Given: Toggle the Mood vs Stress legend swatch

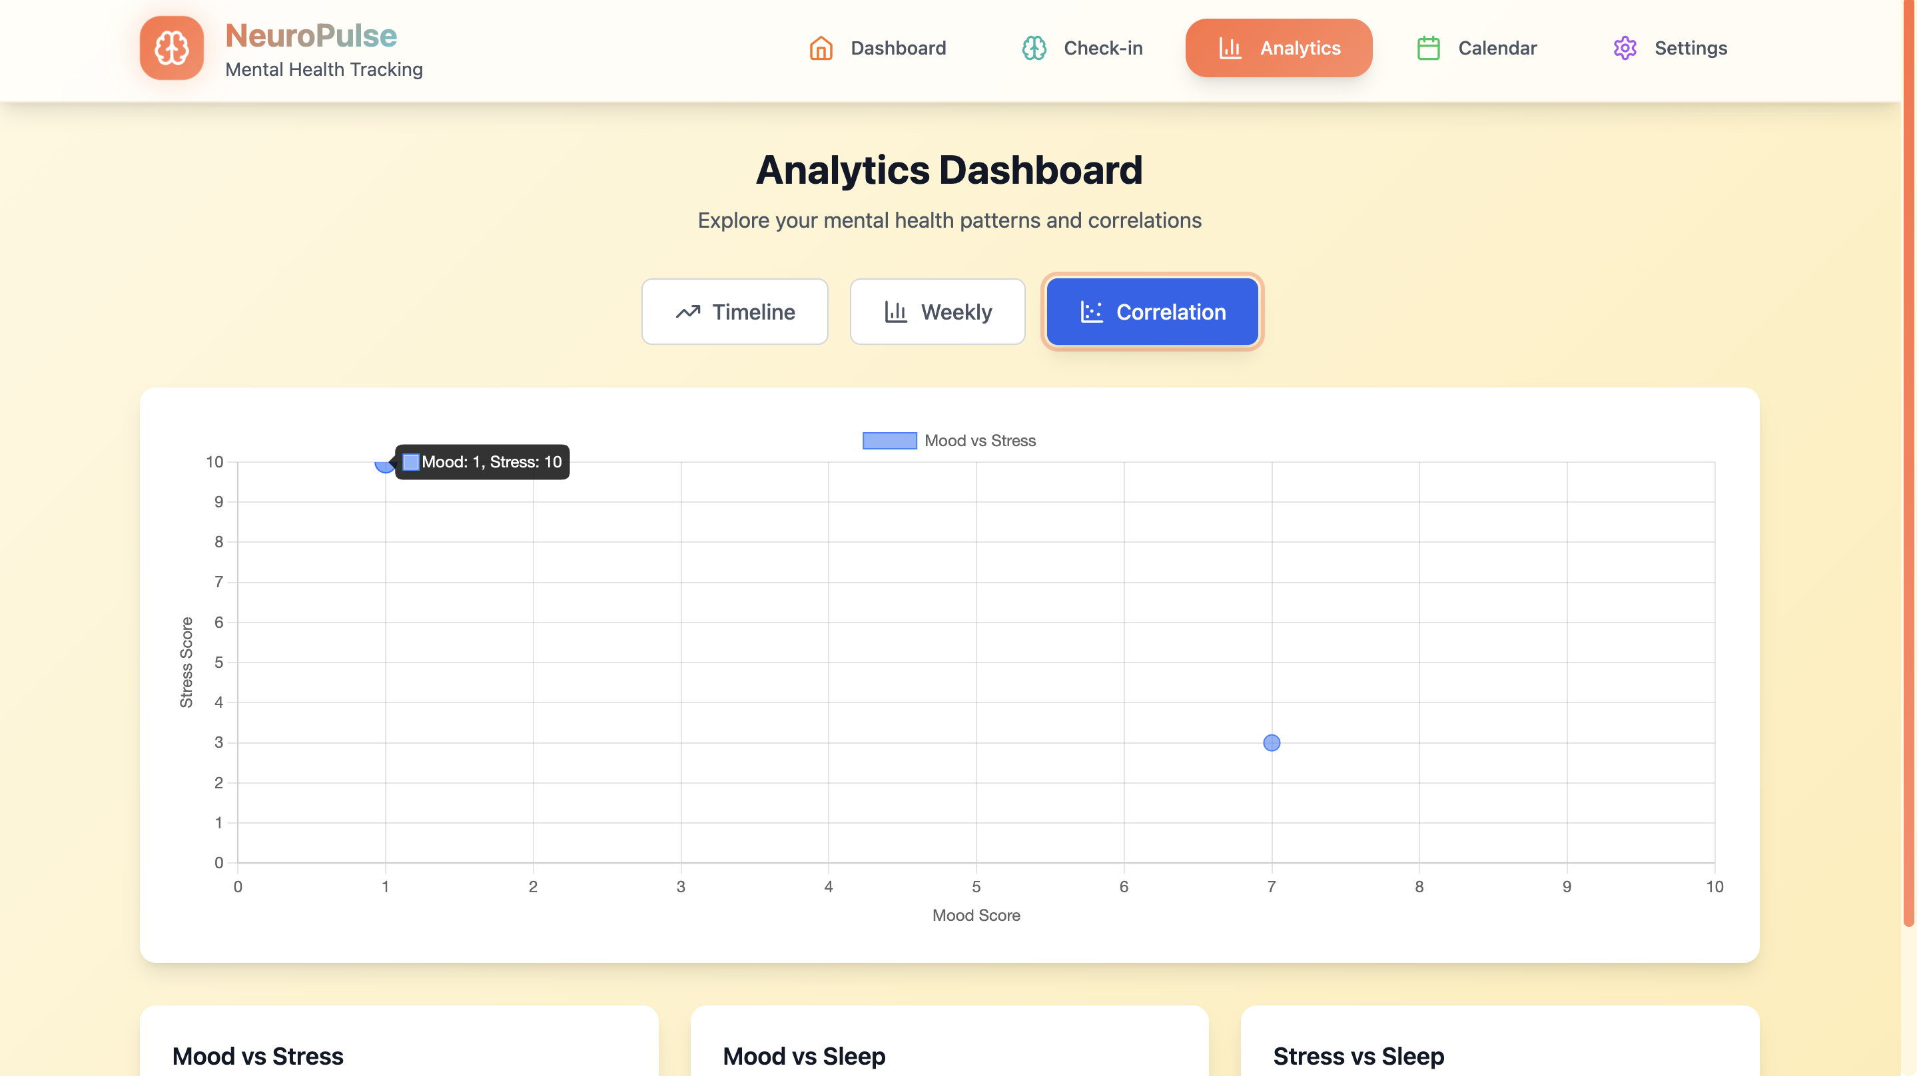Looking at the screenshot, I should 889,441.
